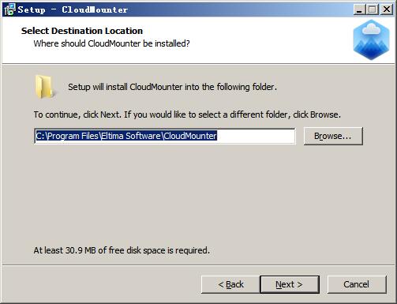Go to previous step with < Back
397x304 pixels.
[230, 284]
